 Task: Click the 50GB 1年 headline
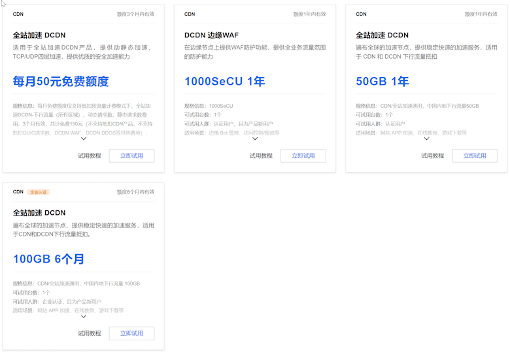coord(382,82)
